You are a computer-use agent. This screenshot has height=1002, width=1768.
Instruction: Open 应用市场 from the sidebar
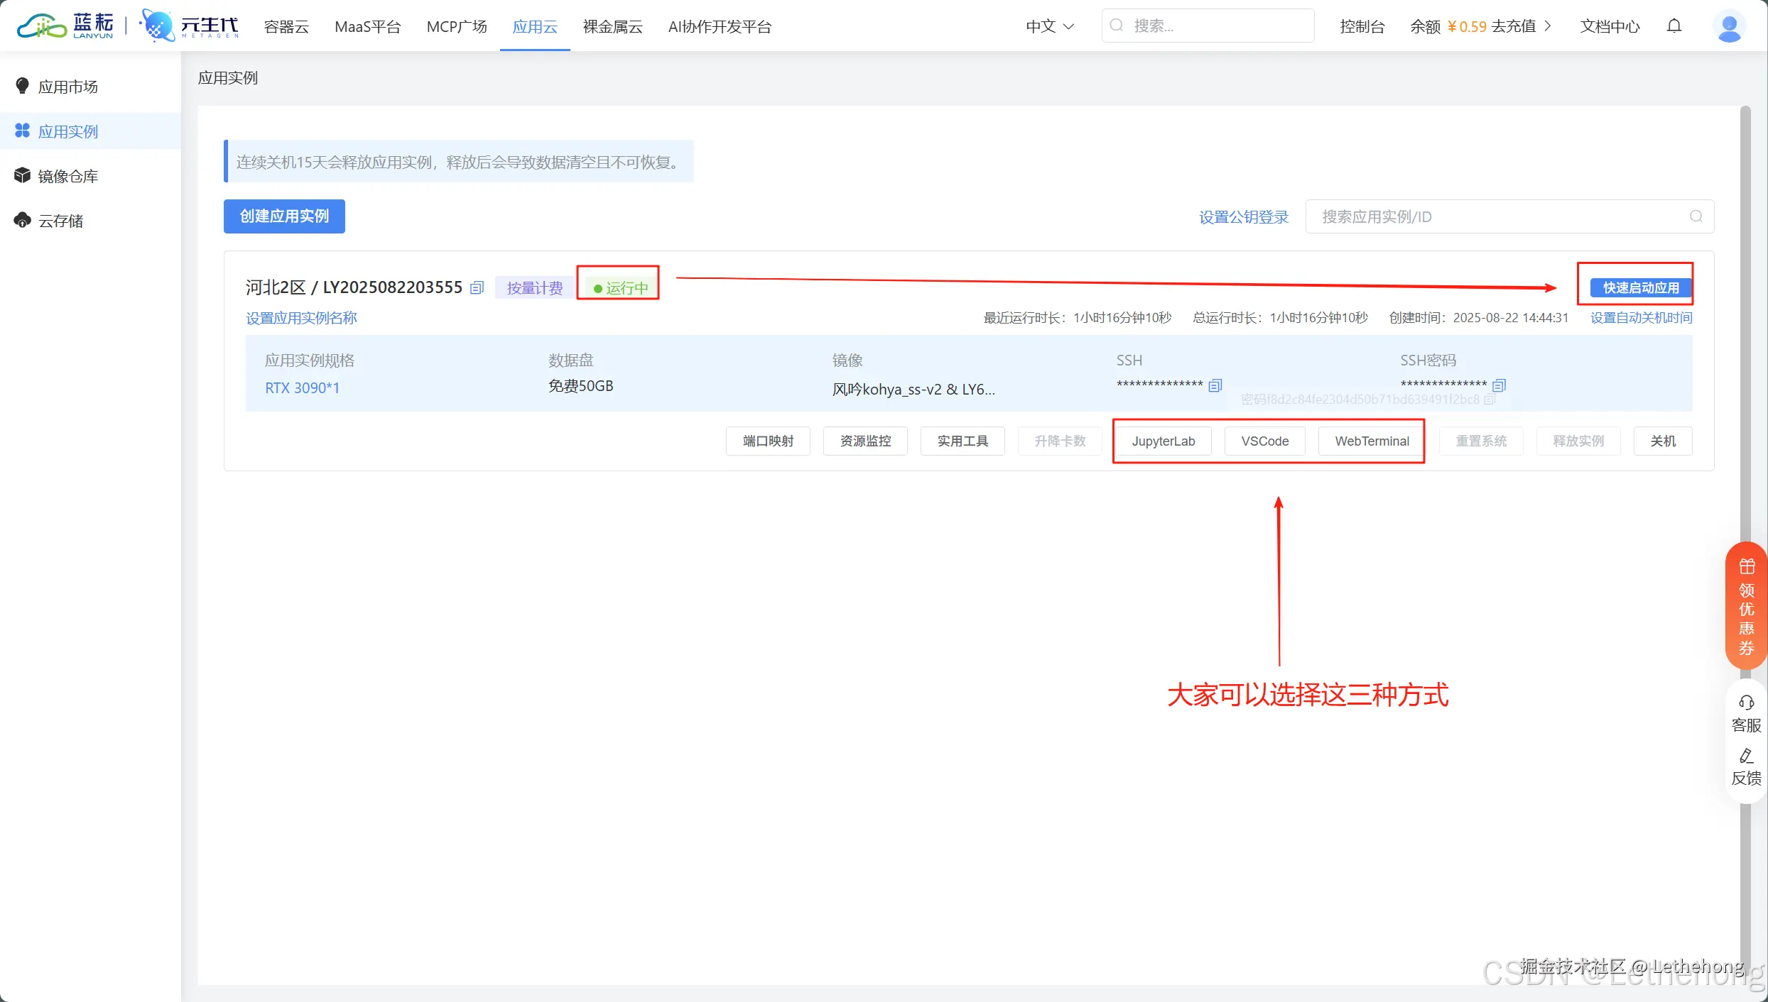click(67, 86)
